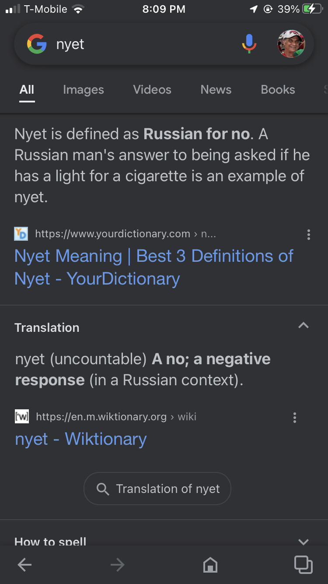Tap the forward arrow in bottom bar
The image size is (328, 584).
(x=117, y=565)
